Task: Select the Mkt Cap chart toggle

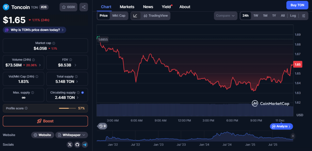Action: tap(119, 16)
